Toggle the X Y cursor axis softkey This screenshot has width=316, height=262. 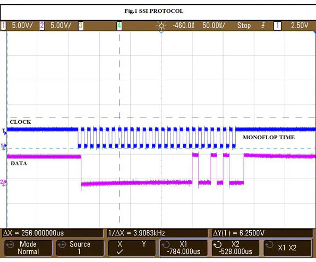coord(132,248)
